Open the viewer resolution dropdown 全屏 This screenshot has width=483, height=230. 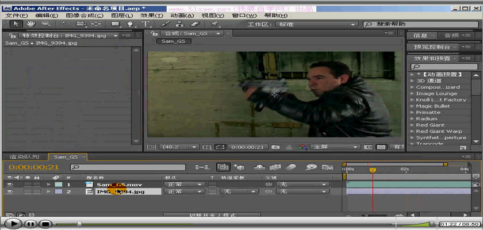click(335, 147)
